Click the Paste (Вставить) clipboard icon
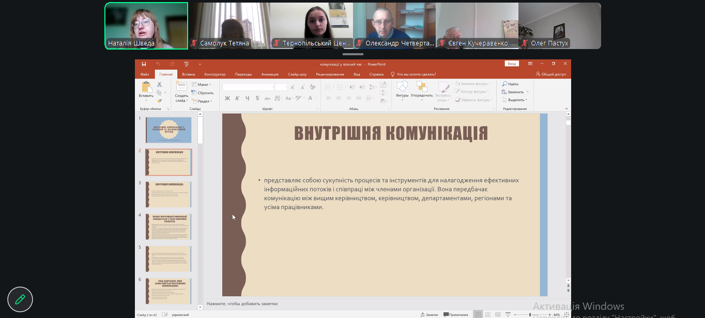Screen dimensions: 705x318 [146, 87]
